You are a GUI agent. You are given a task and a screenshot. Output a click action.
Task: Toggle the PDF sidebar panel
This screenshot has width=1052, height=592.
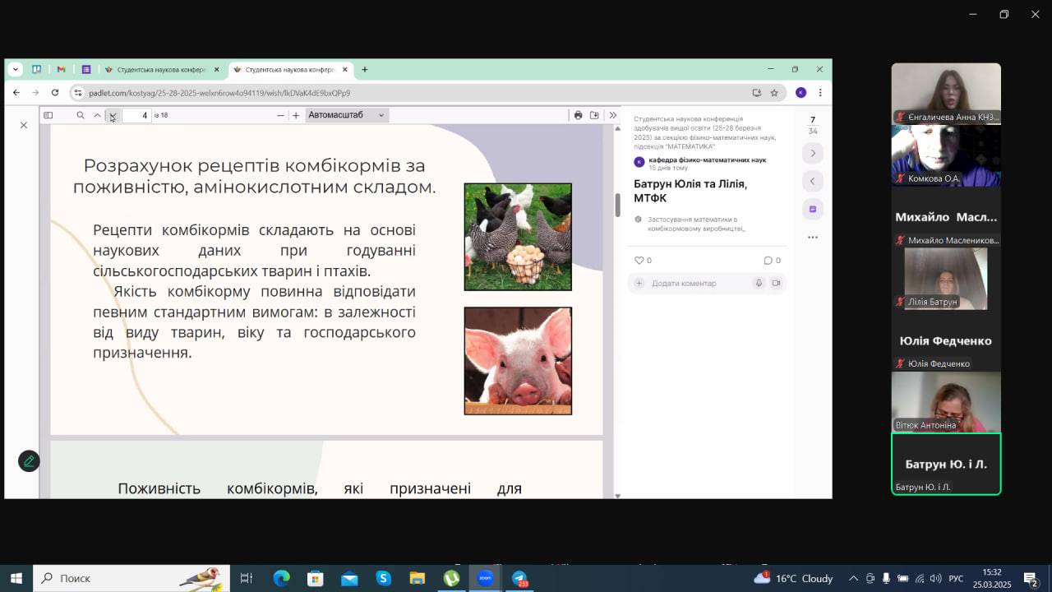[48, 115]
